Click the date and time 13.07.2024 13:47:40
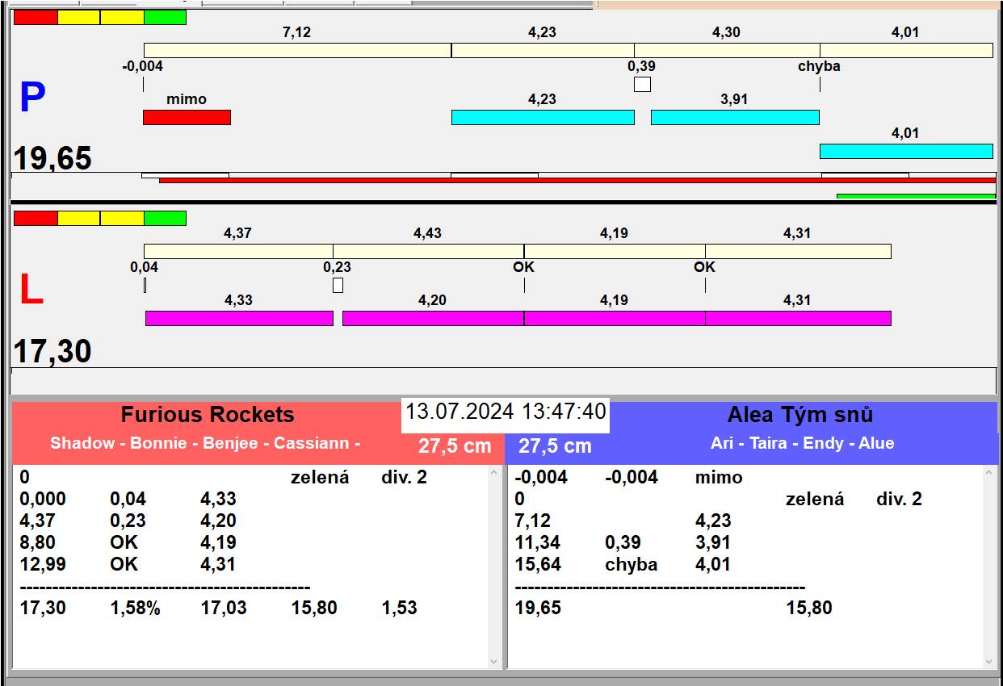 pos(506,412)
